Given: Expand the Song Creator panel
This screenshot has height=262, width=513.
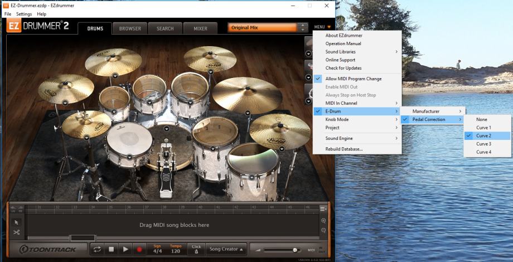Looking at the screenshot, I should (x=226, y=249).
